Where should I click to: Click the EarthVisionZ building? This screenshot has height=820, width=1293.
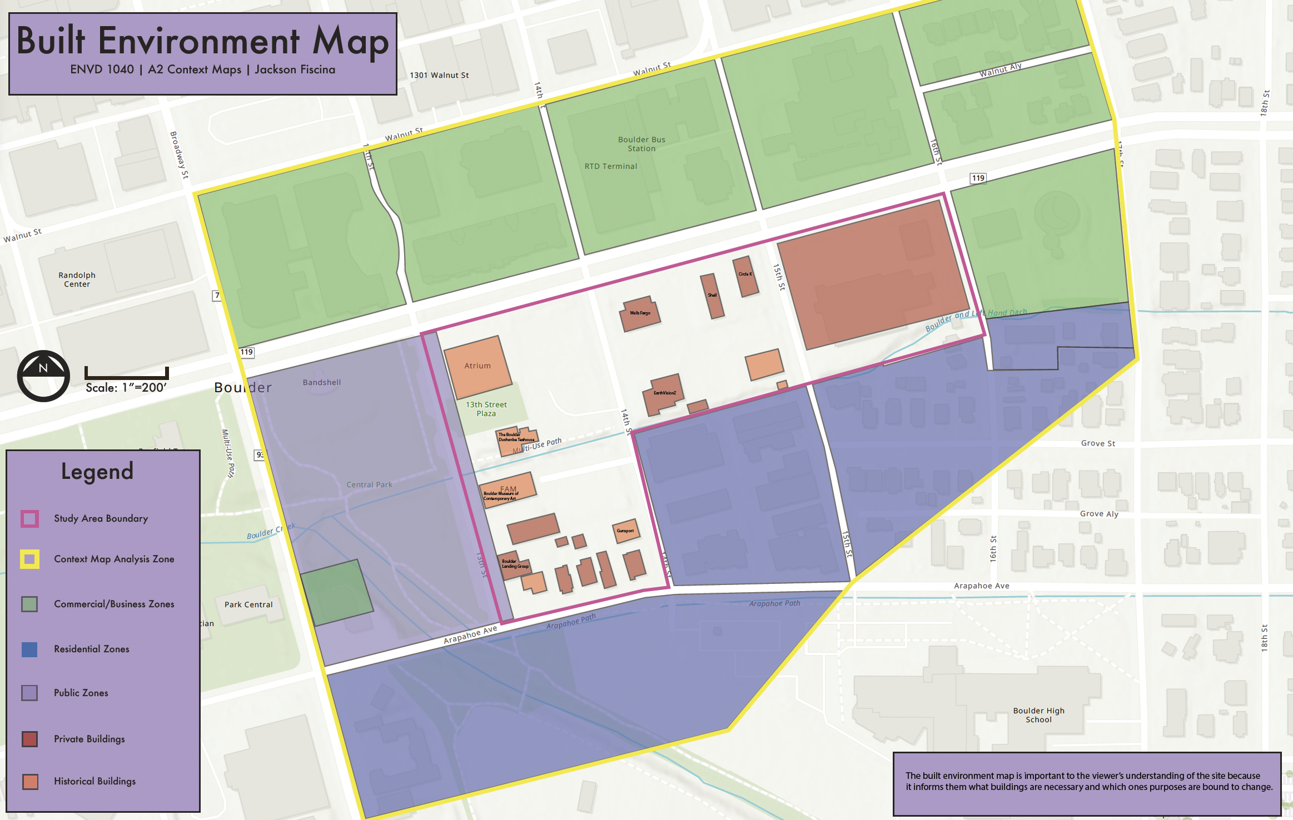(664, 394)
